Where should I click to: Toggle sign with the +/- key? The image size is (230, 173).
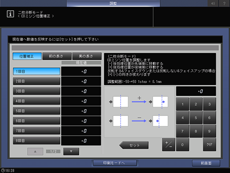click(x=169, y=144)
